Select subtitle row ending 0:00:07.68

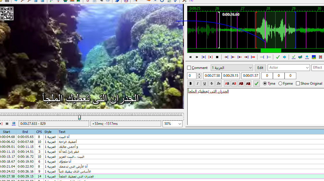162,142
